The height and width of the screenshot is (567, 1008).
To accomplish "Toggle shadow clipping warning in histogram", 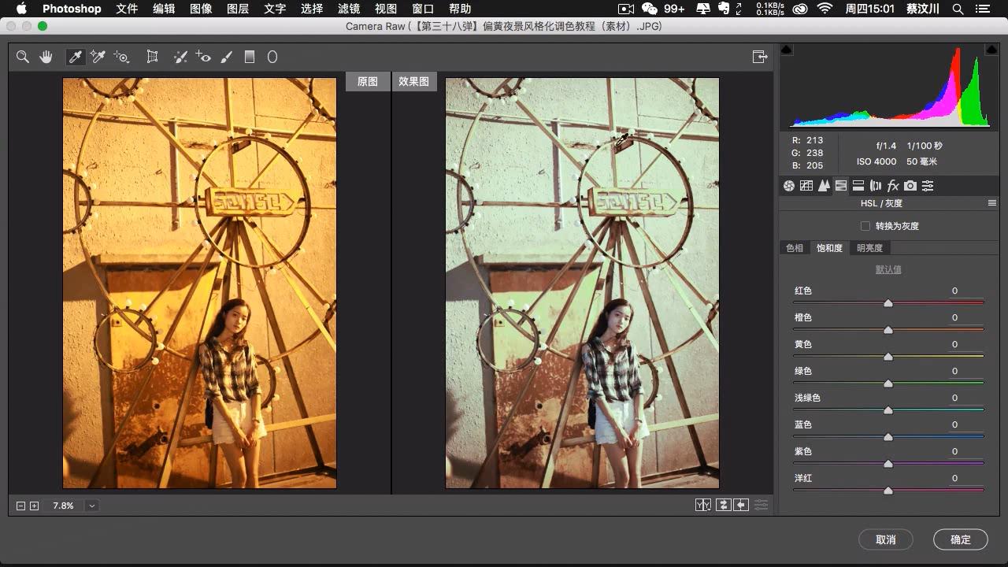I will (x=786, y=50).
